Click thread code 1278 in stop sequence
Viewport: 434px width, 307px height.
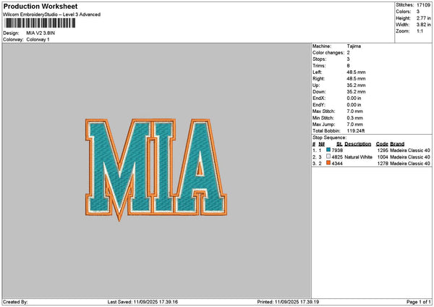[383, 164]
